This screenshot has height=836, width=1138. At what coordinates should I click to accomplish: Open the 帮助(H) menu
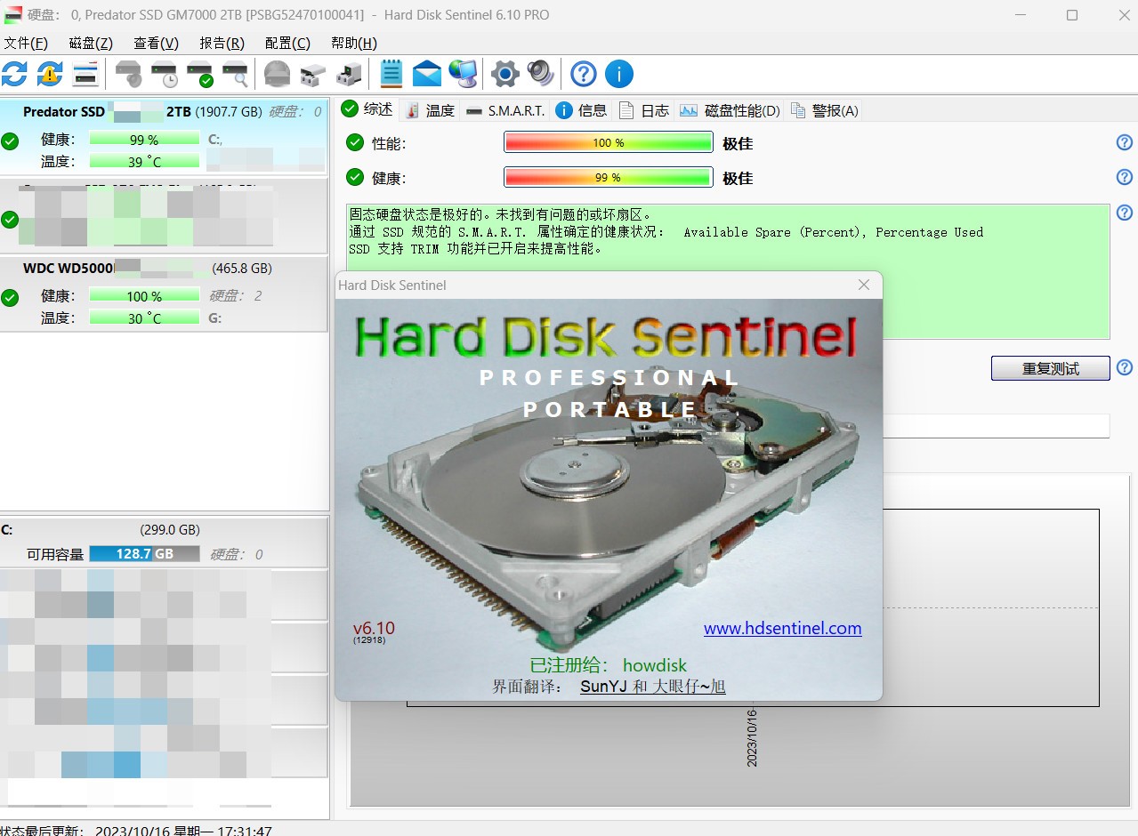pos(354,43)
